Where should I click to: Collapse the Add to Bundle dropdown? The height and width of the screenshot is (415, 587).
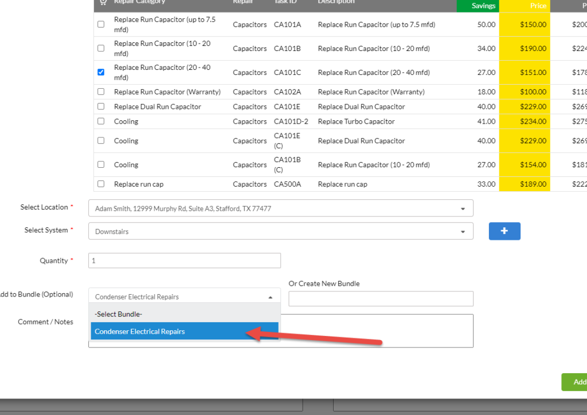coord(184,297)
